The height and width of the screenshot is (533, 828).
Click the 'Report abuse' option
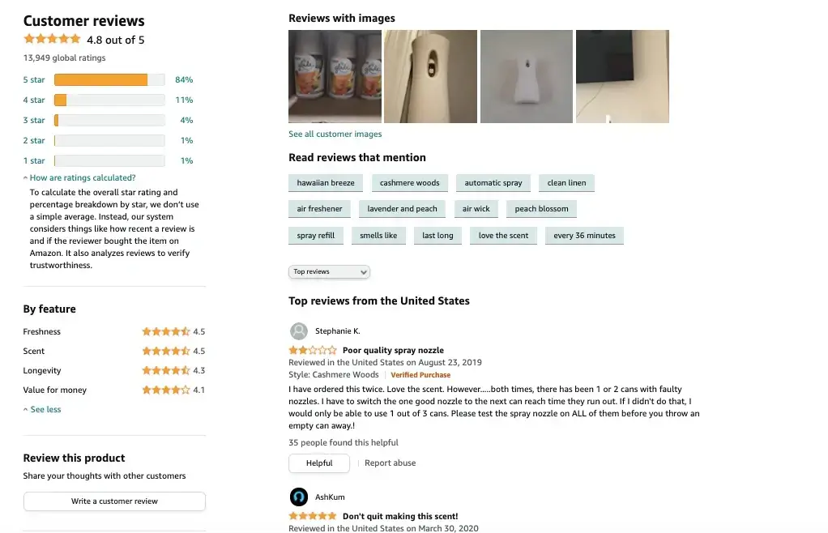(x=390, y=463)
